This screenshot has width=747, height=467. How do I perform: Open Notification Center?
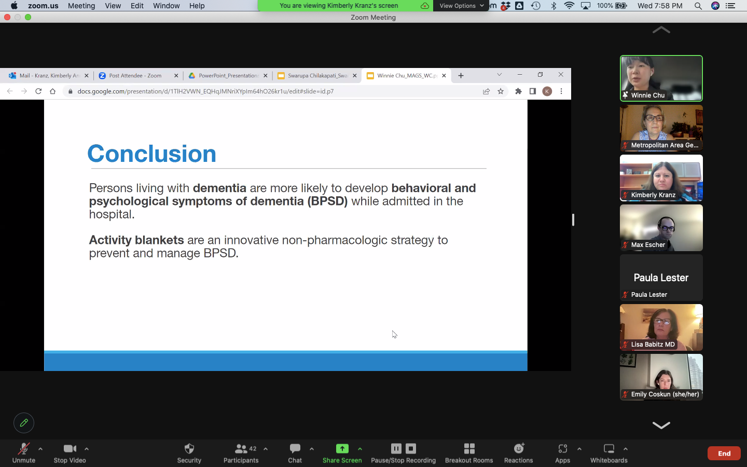tap(731, 6)
